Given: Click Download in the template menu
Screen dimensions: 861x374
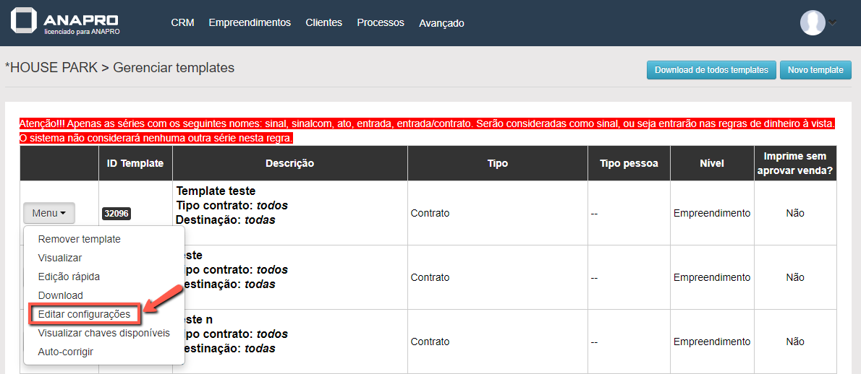Looking at the screenshot, I should pos(60,295).
